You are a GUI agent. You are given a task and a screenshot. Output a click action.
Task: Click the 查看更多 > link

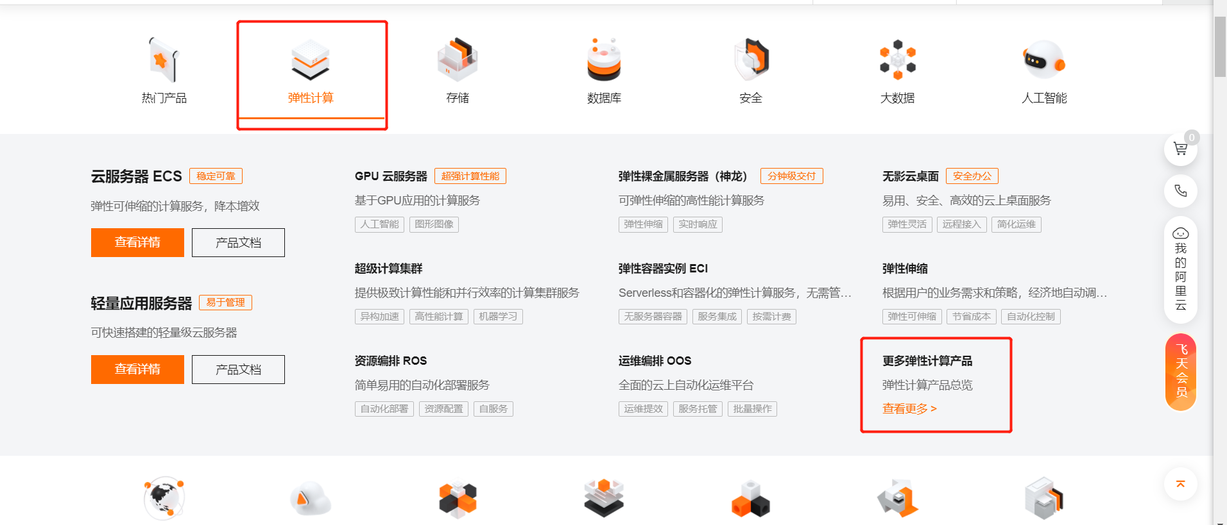pos(909,408)
